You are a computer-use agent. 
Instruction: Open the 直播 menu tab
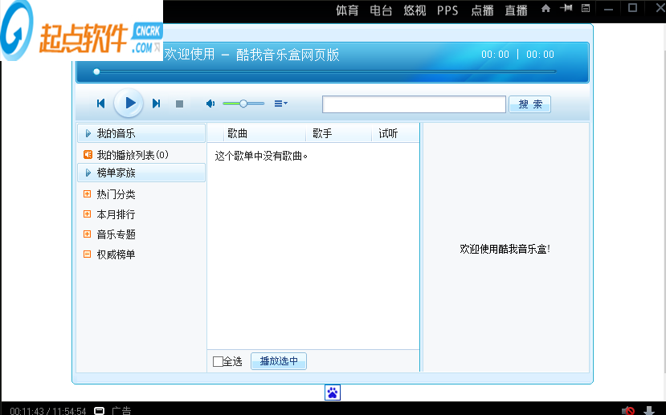click(x=516, y=10)
